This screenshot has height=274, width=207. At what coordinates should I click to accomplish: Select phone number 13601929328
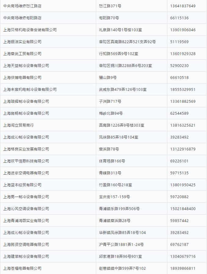(183, 54)
